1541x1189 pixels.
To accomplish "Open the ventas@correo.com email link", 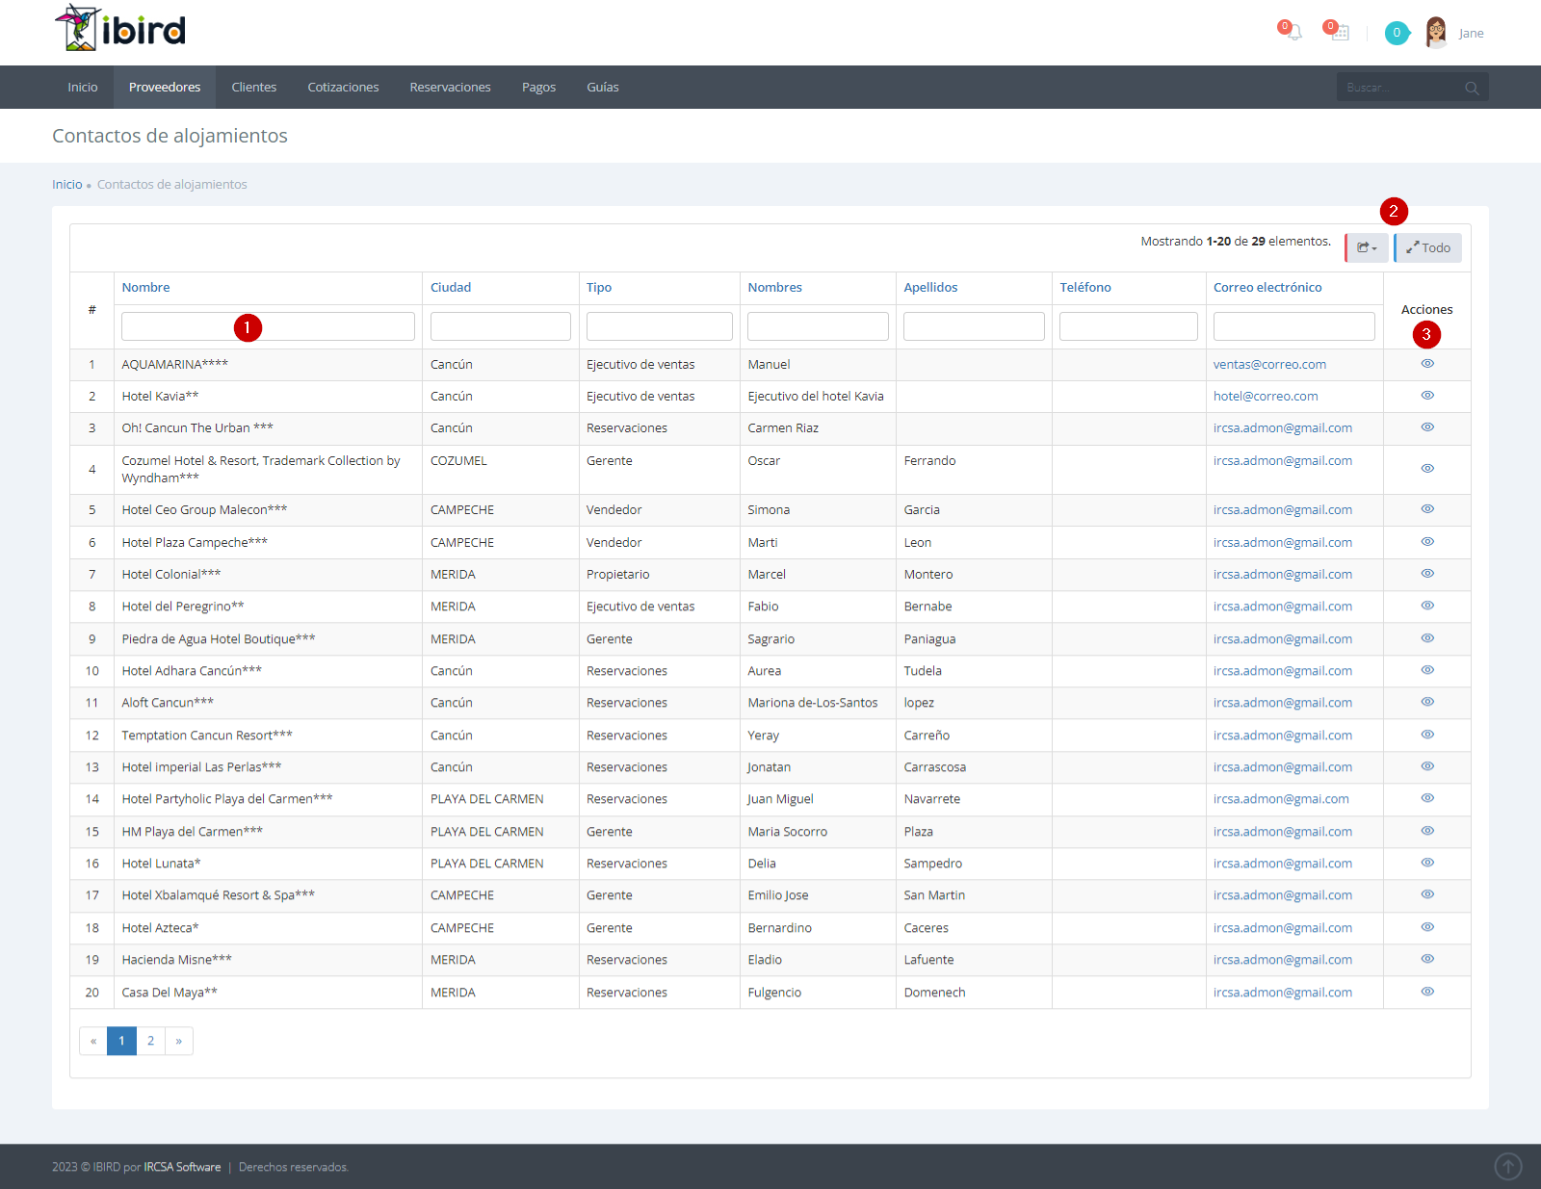I will click(x=1269, y=365).
